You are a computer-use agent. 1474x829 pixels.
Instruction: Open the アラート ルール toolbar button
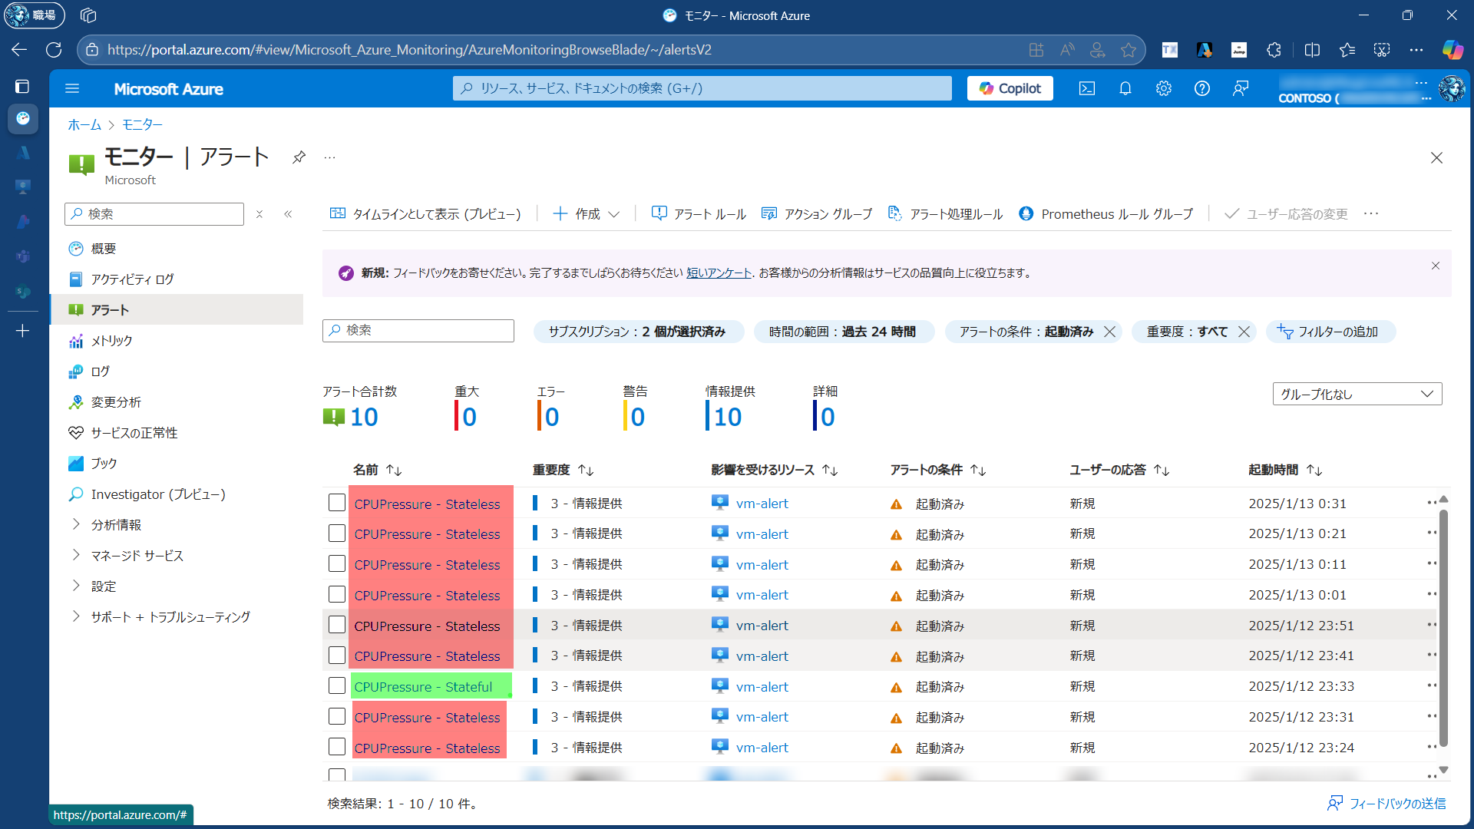(699, 214)
